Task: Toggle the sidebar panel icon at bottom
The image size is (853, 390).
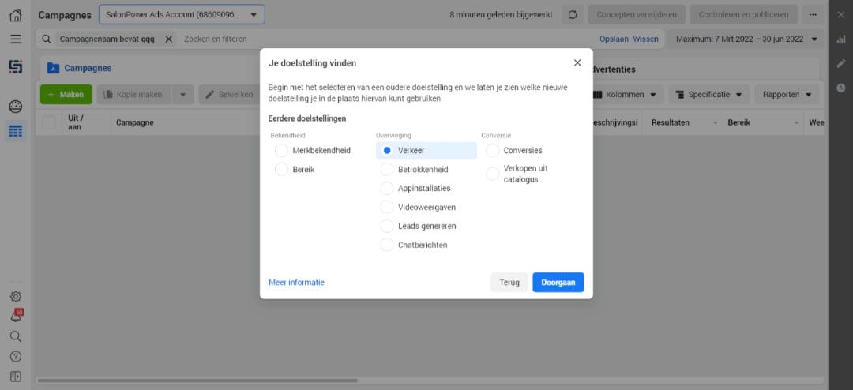Action: [15, 377]
